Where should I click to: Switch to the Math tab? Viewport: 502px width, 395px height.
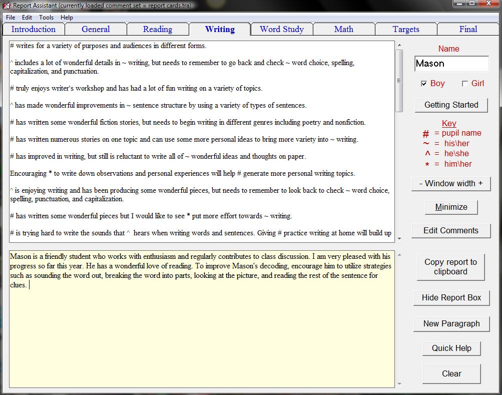pos(344,30)
